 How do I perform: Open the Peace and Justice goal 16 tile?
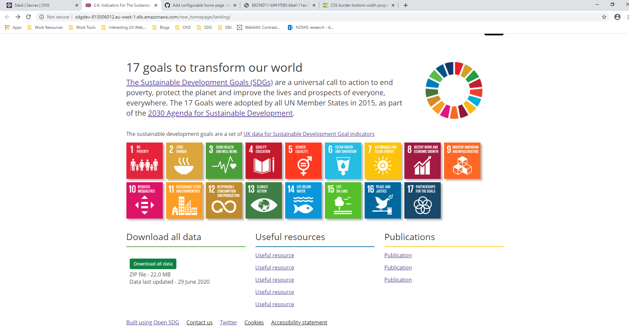(x=383, y=200)
